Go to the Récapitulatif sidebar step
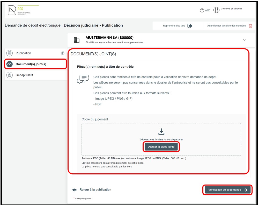 (x=24, y=75)
